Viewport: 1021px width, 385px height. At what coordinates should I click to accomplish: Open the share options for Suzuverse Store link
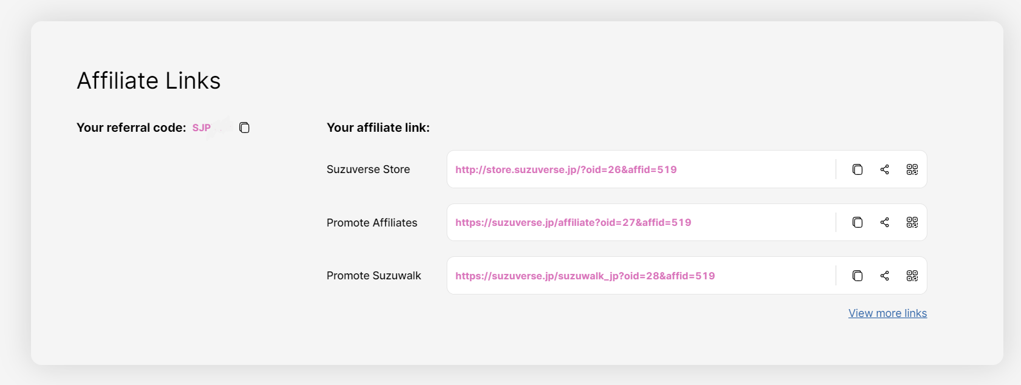[x=885, y=169]
